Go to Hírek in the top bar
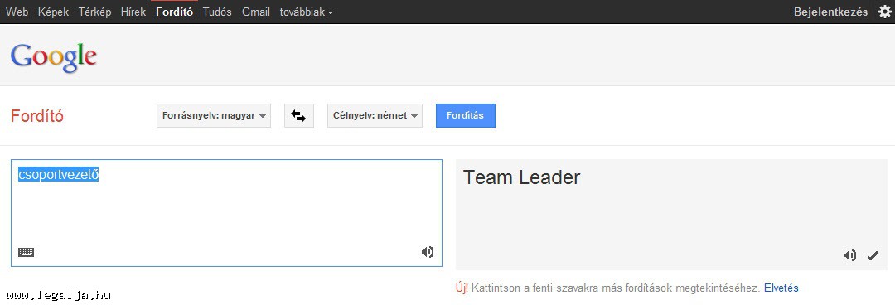The image size is (895, 305). [x=133, y=12]
